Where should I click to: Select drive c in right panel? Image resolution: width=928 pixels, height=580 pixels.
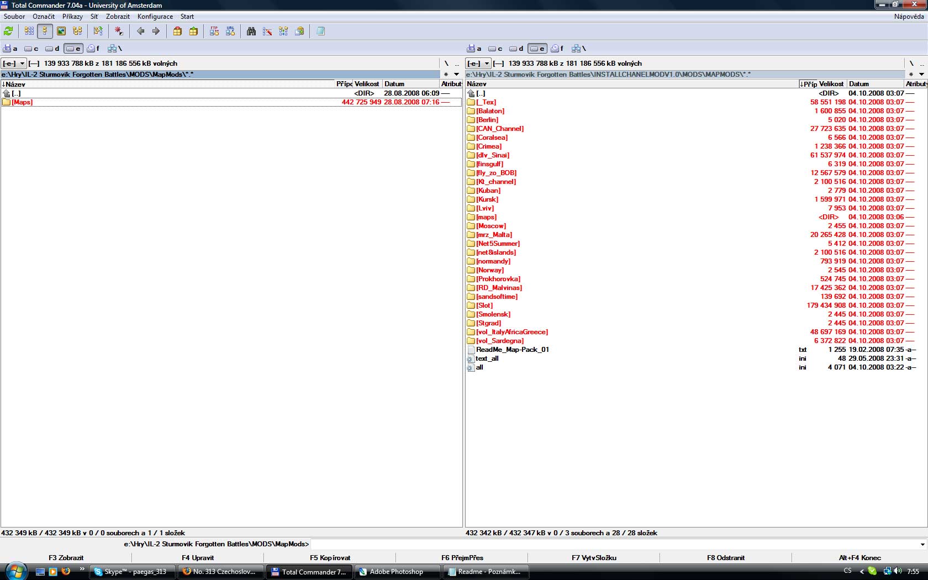point(495,49)
